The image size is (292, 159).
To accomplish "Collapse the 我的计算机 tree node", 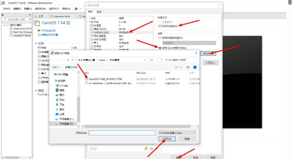I will click(4, 25).
